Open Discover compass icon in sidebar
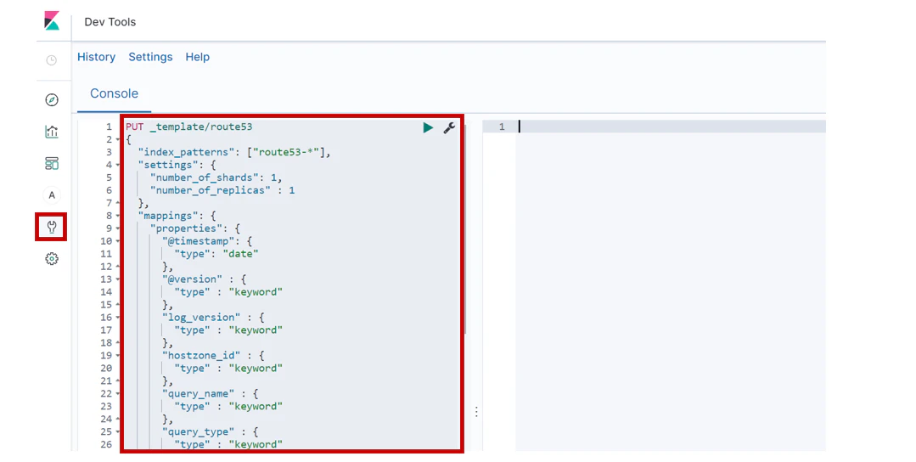Screen dimensions: 916x462 click(52, 100)
